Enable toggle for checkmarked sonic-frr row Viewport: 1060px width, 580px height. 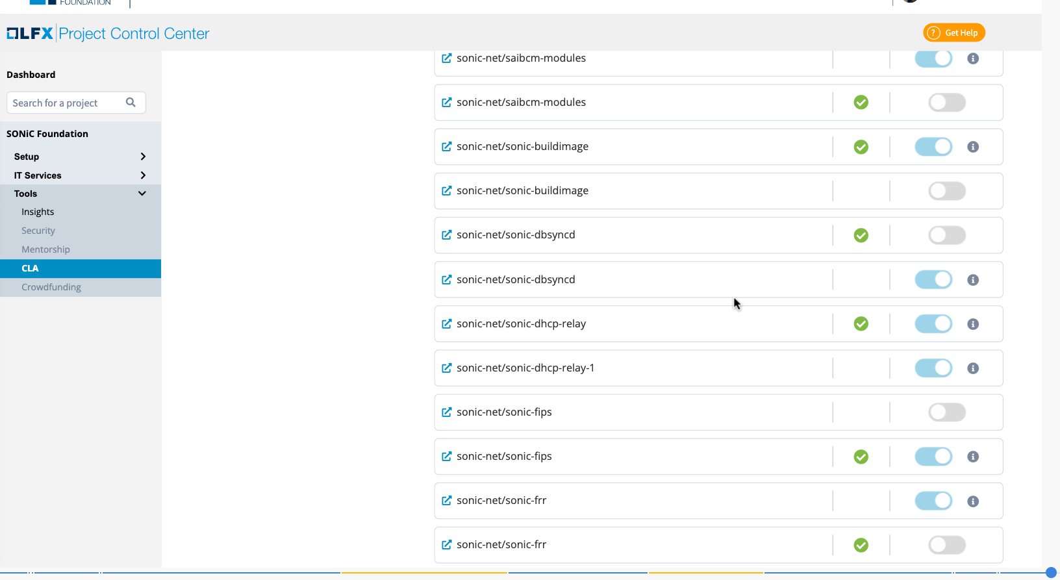coord(947,545)
